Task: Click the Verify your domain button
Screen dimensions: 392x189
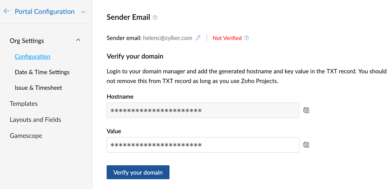Action: click(x=138, y=172)
